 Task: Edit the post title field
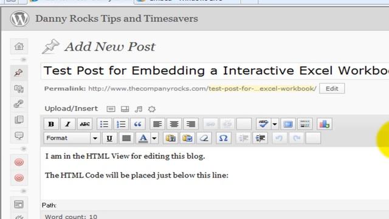pos(215,71)
